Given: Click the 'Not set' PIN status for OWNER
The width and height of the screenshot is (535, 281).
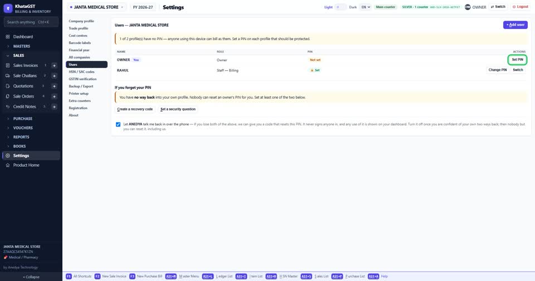Looking at the screenshot, I should point(315,60).
